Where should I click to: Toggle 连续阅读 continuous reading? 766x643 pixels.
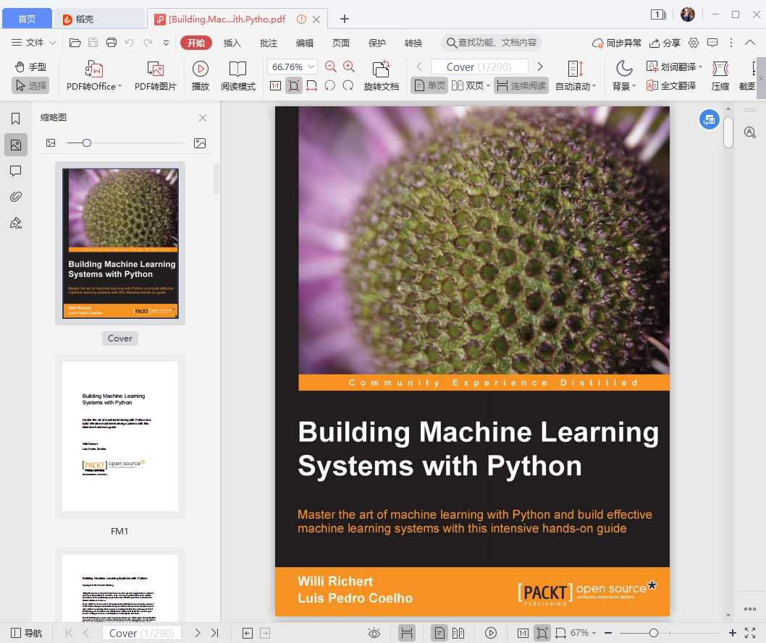(521, 86)
